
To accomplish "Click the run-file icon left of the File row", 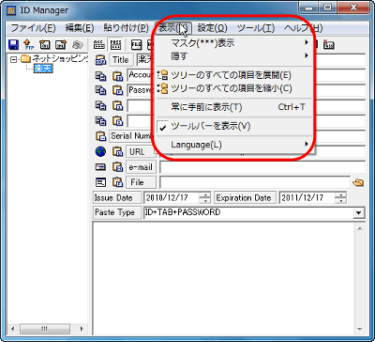I will pyautogui.click(x=100, y=182).
